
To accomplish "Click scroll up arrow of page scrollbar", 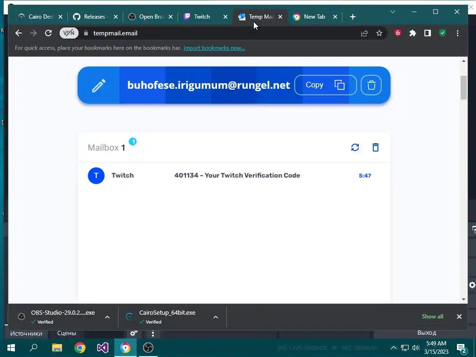I will pos(463,61).
